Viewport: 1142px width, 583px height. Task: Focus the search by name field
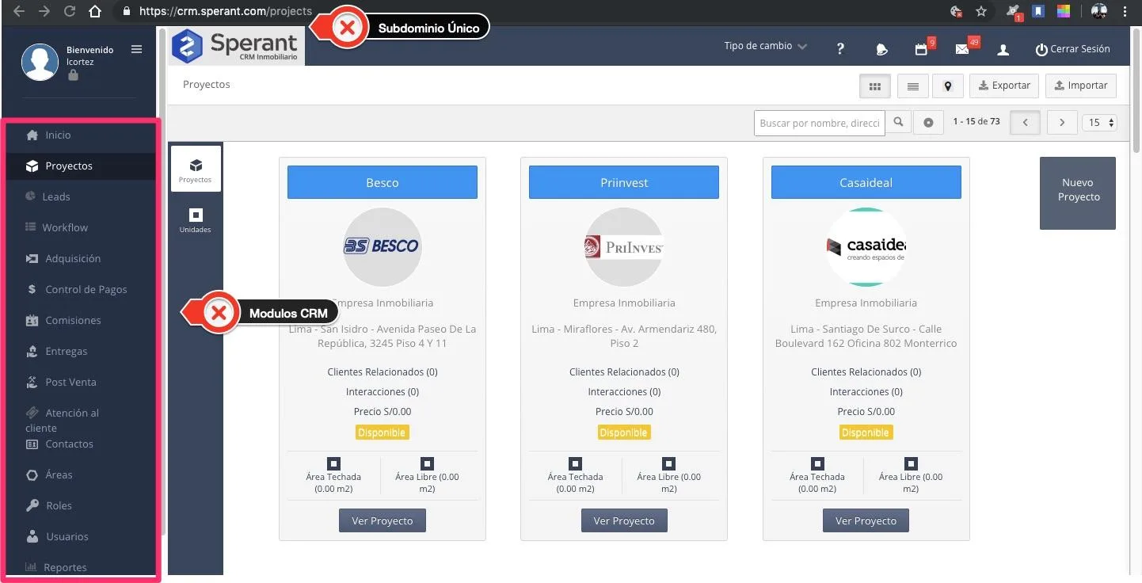(820, 123)
